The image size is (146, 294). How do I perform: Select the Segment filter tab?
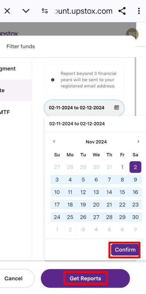(x=8, y=69)
